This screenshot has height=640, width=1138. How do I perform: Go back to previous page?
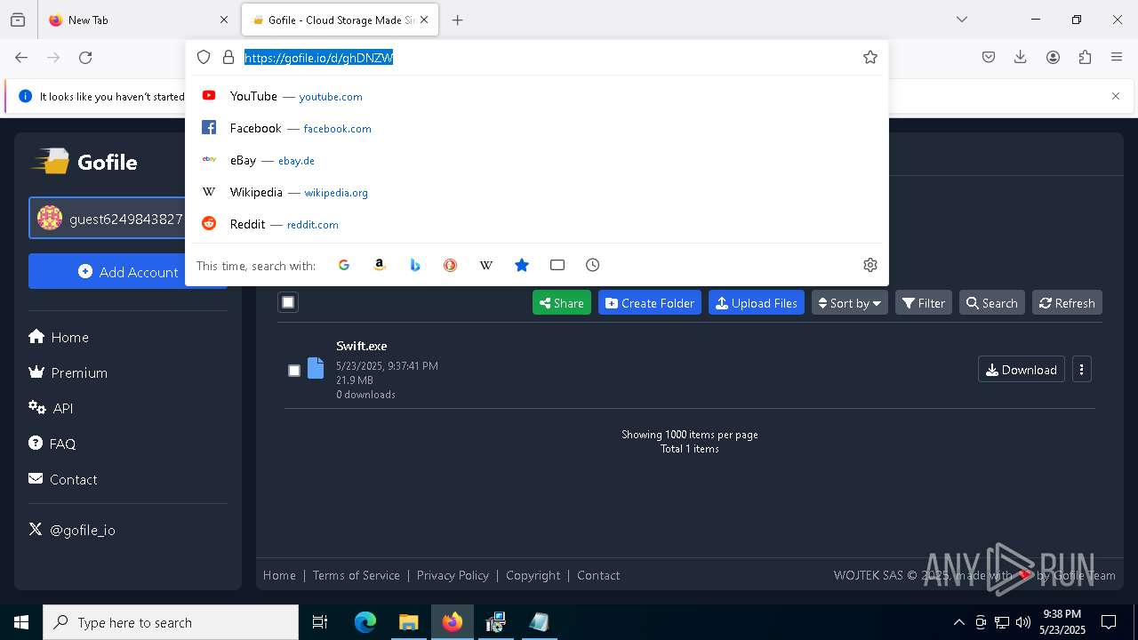(x=21, y=58)
